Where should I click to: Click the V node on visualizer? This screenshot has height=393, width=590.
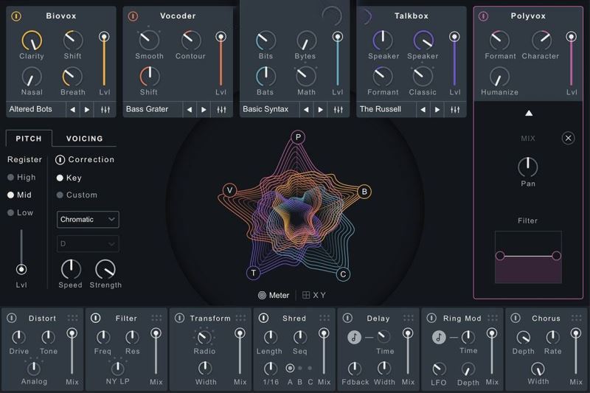(229, 190)
